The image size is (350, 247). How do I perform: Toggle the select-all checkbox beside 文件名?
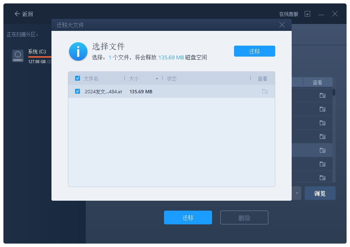pyautogui.click(x=78, y=79)
